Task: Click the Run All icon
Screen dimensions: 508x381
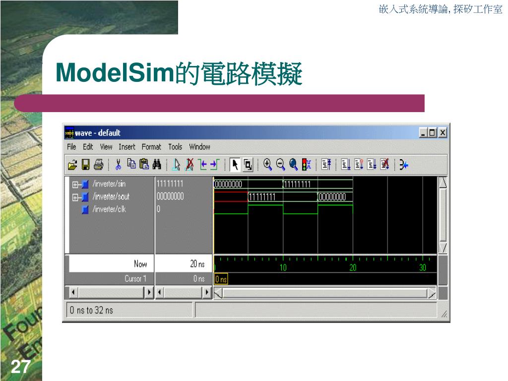Action: tap(372, 165)
